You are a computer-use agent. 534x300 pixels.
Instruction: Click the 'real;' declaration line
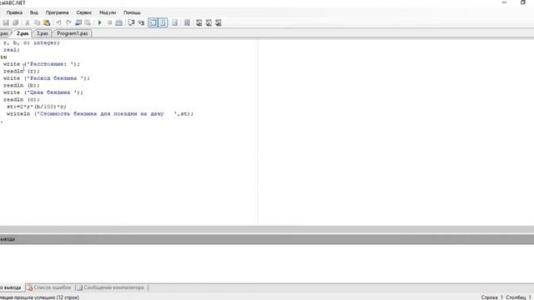pyautogui.click(x=12, y=50)
